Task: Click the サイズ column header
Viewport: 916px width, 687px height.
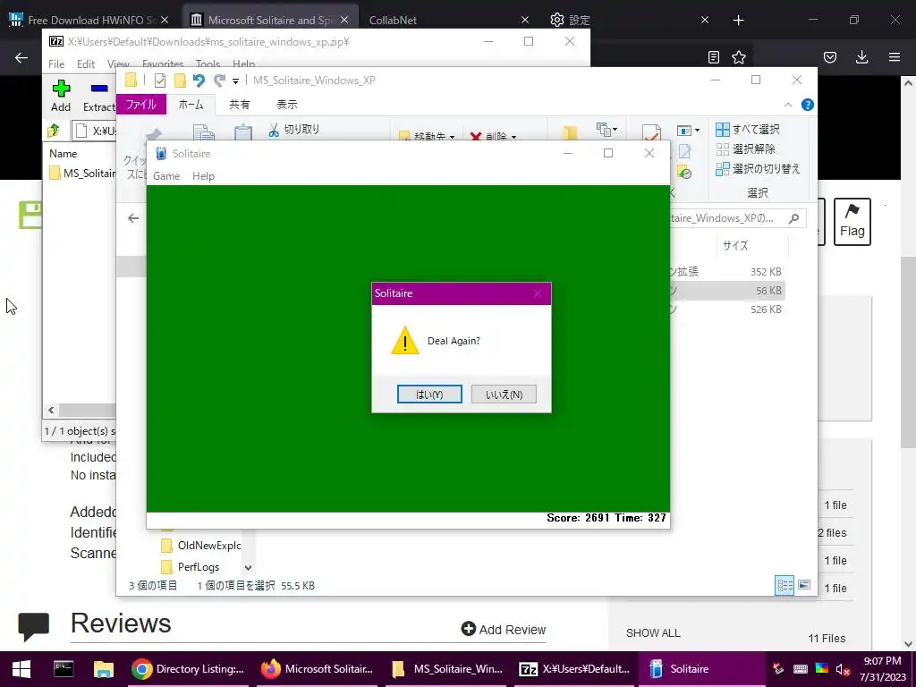Action: click(x=735, y=245)
